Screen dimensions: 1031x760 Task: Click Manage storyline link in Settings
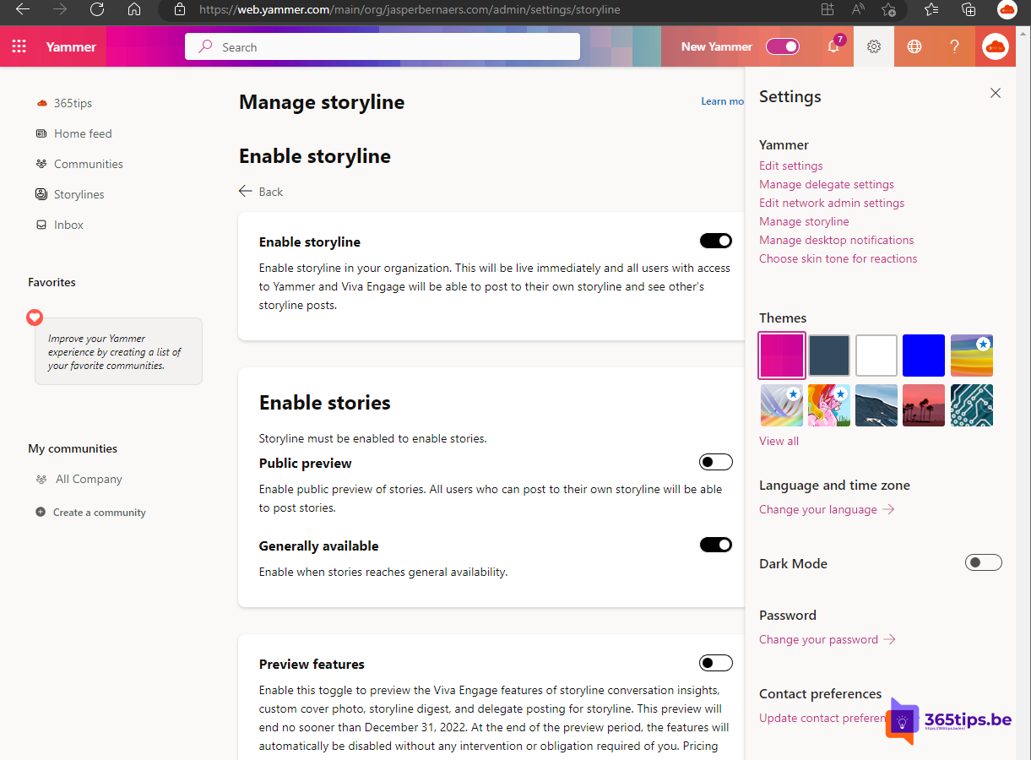tap(804, 221)
